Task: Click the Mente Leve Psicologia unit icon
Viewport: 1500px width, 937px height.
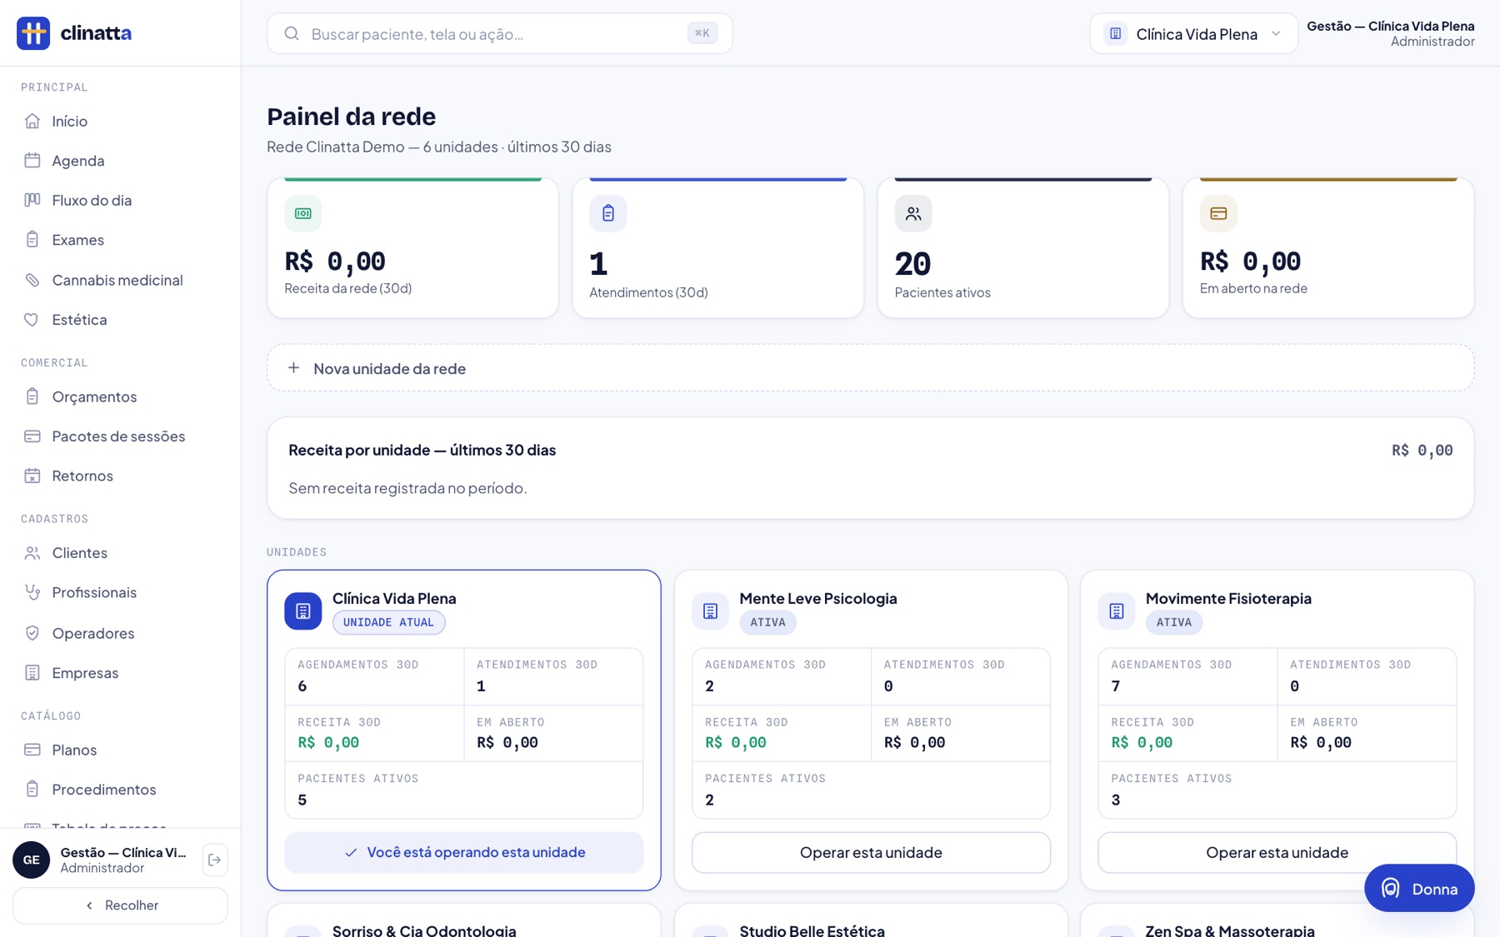Action: [711, 611]
